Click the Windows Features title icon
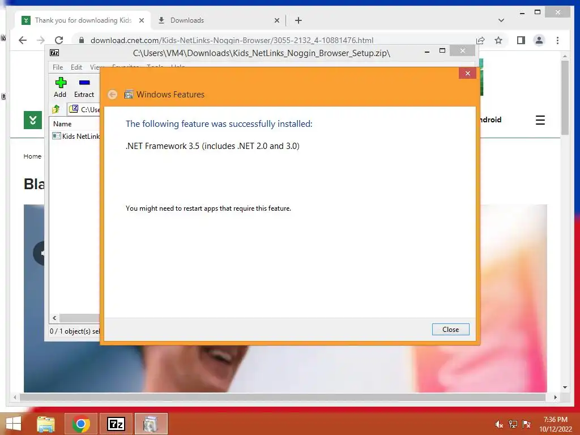This screenshot has height=435, width=580. (x=129, y=95)
